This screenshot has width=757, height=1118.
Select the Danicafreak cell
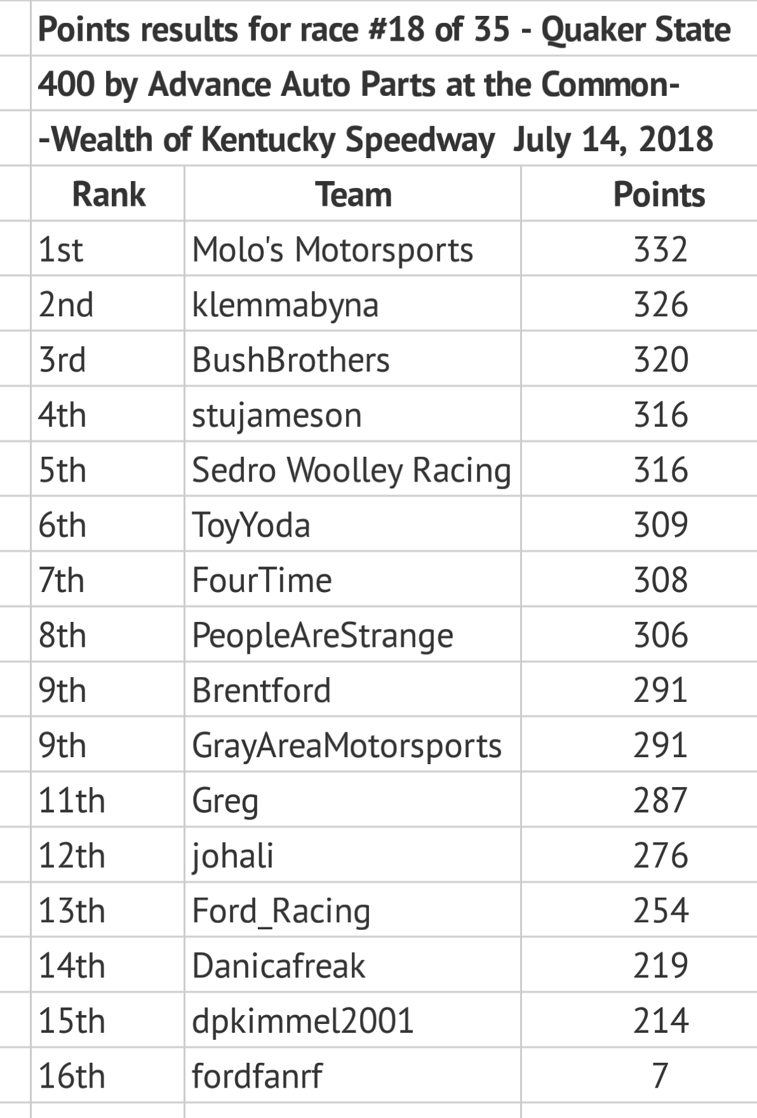click(279, 966)
